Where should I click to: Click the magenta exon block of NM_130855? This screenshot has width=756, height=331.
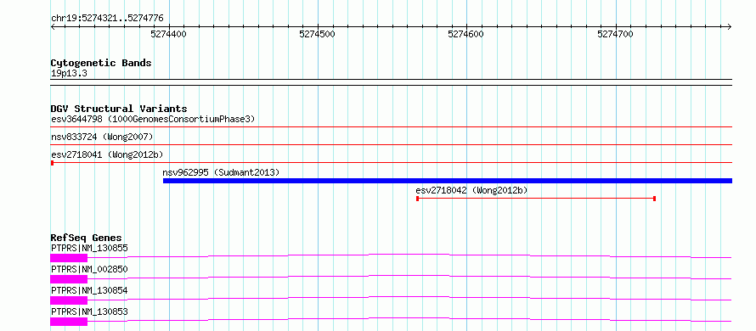point(69,258)
